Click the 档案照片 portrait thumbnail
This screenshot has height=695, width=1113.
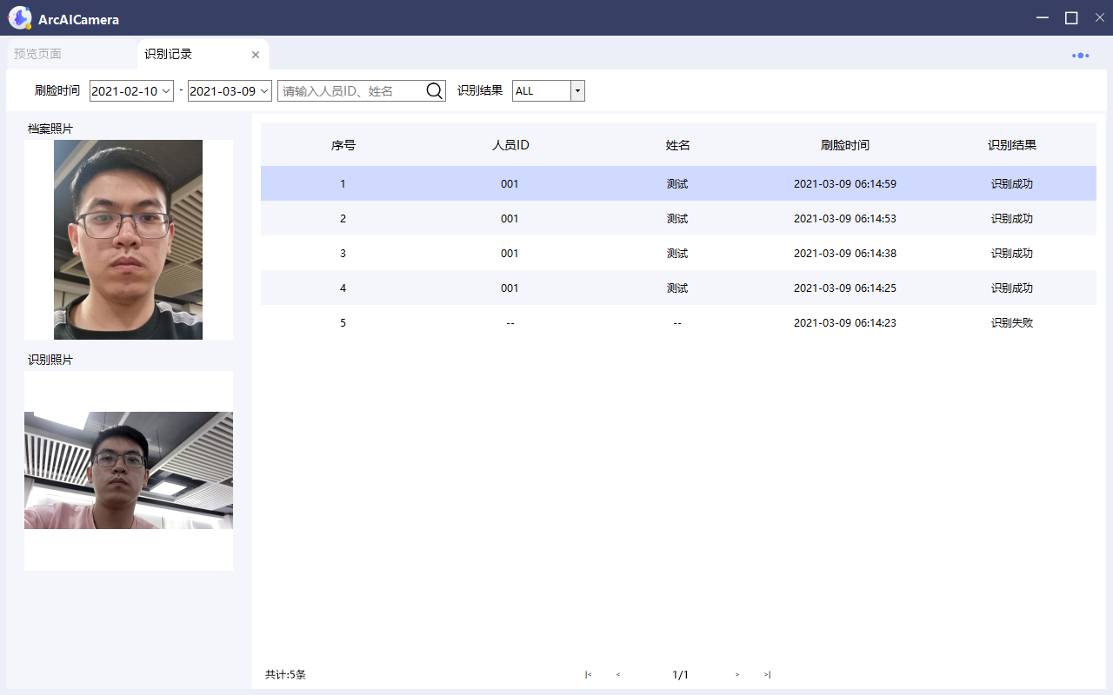click(x=128, y=240)
